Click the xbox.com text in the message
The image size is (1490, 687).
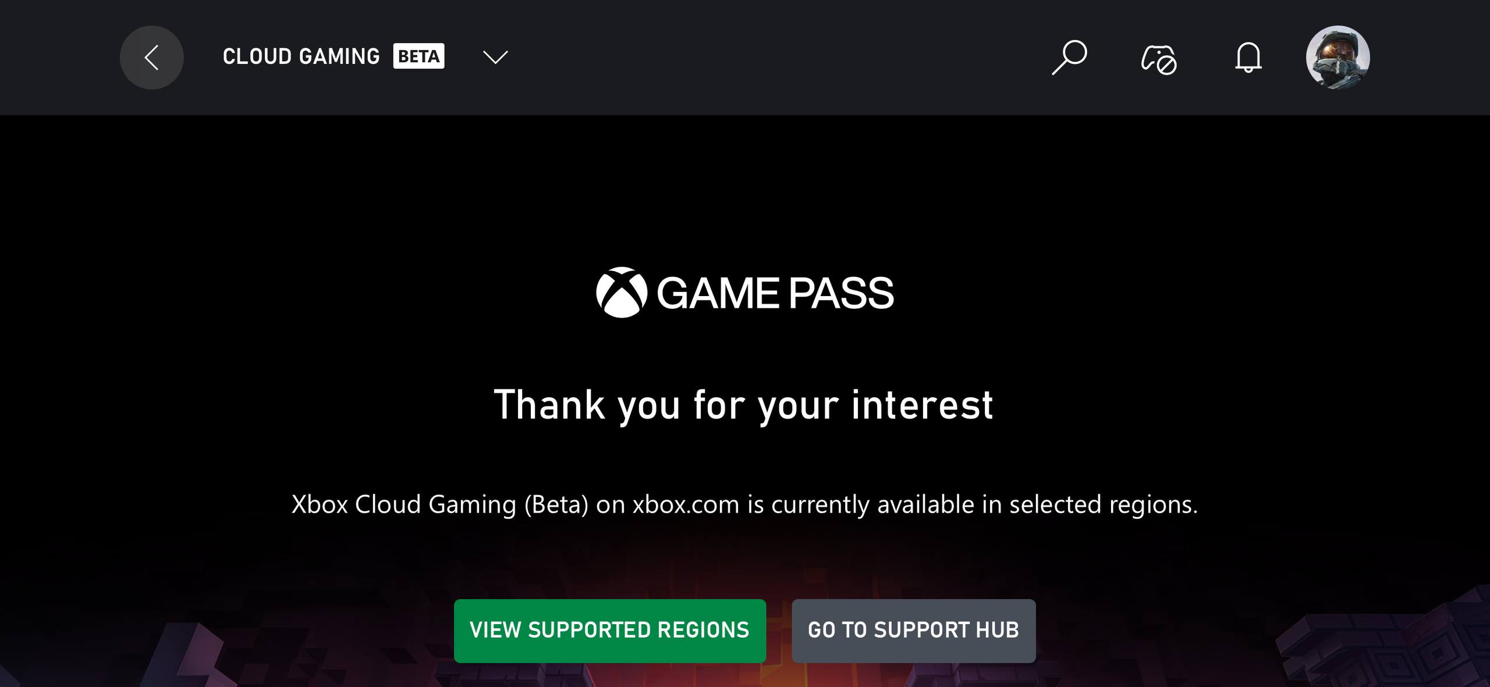(686, 504)
